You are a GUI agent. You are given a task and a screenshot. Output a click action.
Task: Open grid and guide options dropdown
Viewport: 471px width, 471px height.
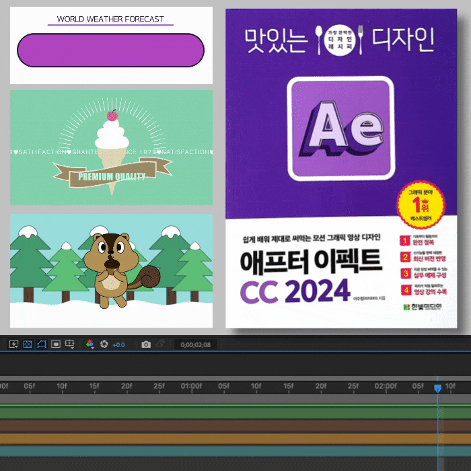click(70, 345)
